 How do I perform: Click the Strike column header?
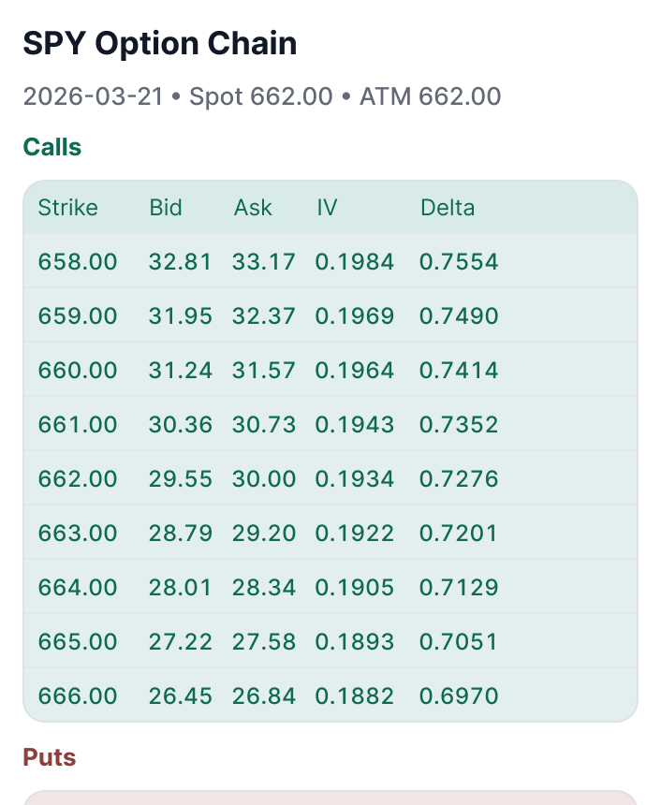pos(67,208)
